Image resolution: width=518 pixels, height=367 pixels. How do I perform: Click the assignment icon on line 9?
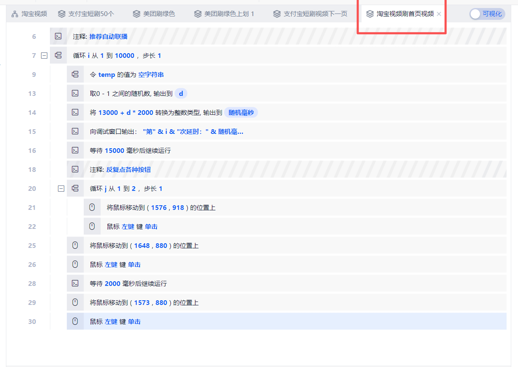point(75,74)
